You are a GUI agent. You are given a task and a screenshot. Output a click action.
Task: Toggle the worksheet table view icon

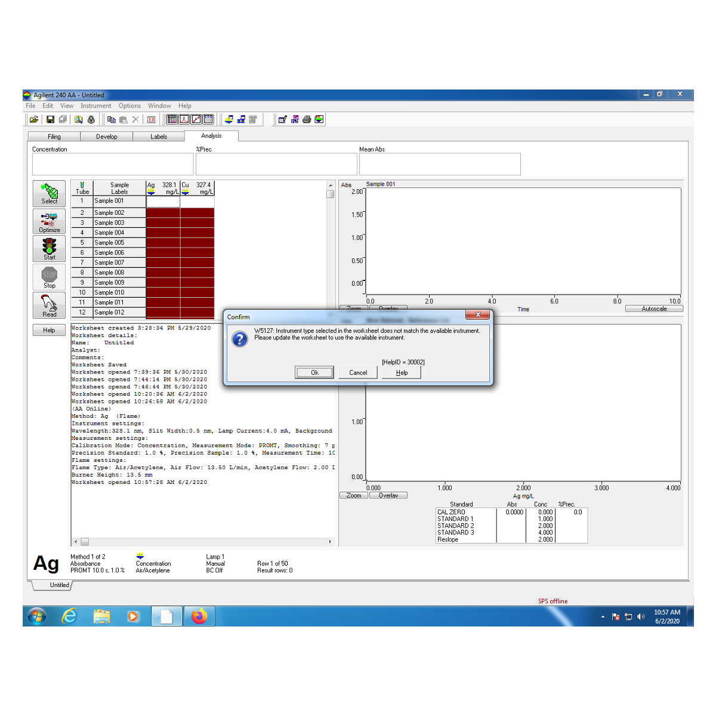[172, 119]
